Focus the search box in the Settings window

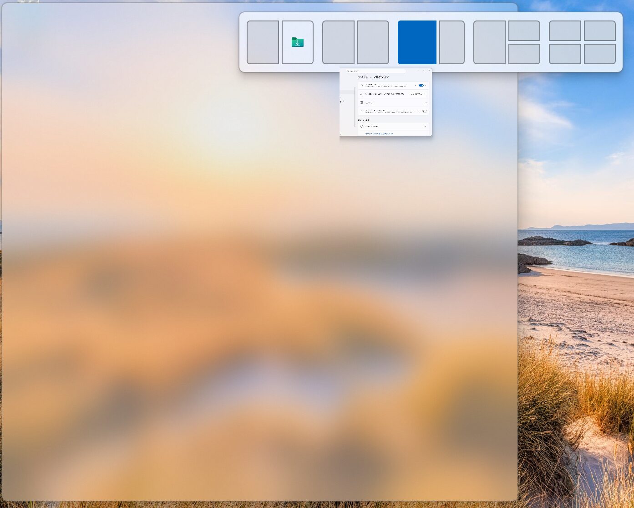[x=375, y=71]
